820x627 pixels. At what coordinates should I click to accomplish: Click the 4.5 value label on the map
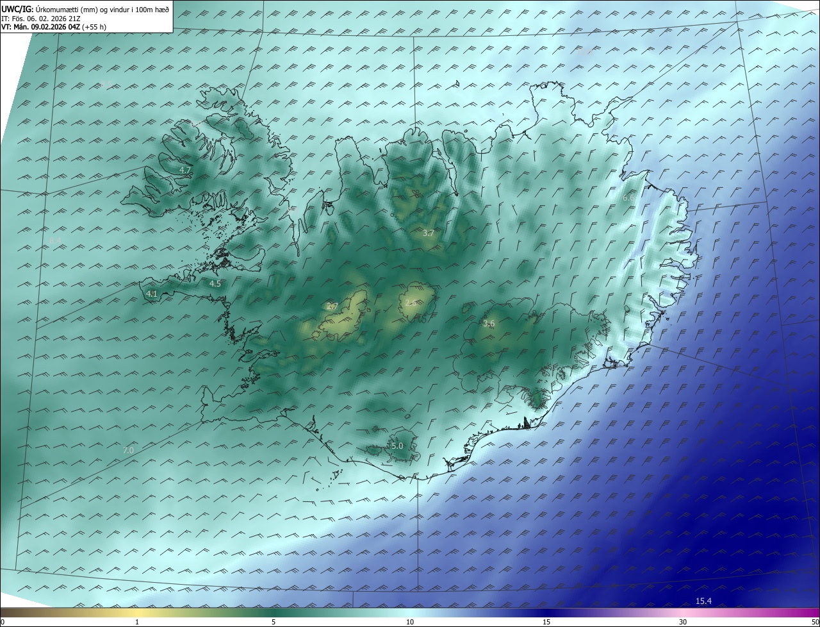point(215,283)
